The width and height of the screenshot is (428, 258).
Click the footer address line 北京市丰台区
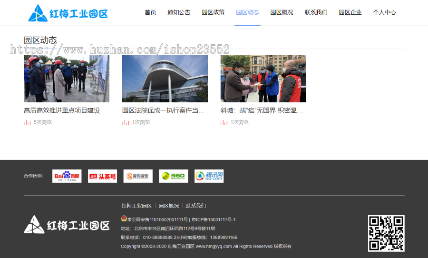pyautogui.click(x=168, y=228)
